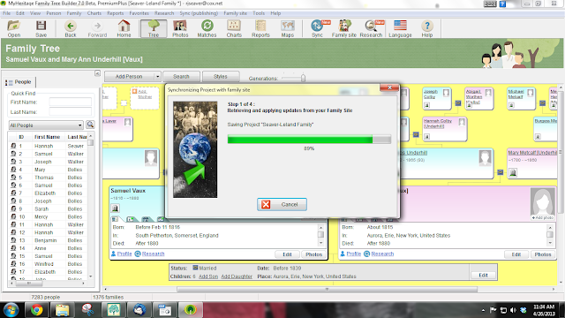Open Windows Explorer folder from the taskbar
The height and width of the screenshot is (318, 565).
coord(63,310)
